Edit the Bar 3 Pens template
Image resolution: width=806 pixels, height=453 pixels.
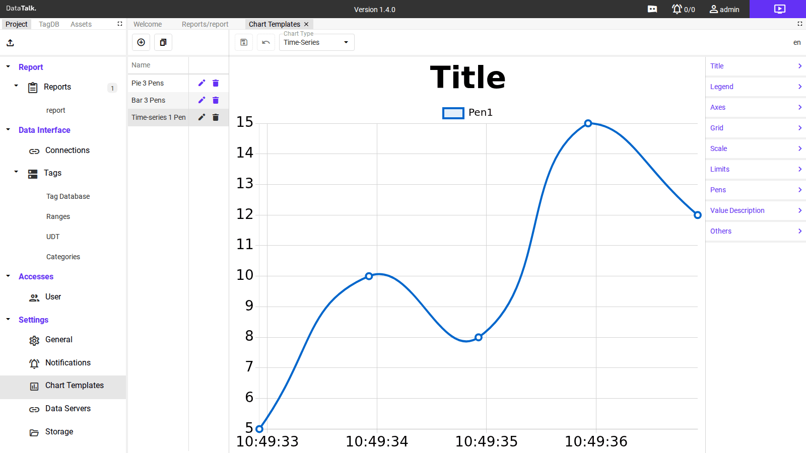(x=201, y=100)
